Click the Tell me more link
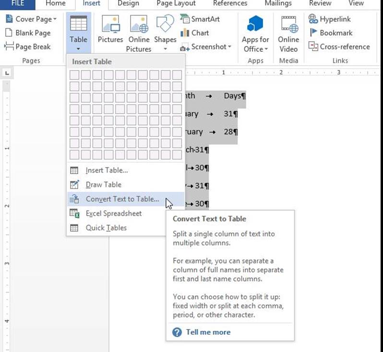This screenshot has height=352, width=383. pos(208,332)
